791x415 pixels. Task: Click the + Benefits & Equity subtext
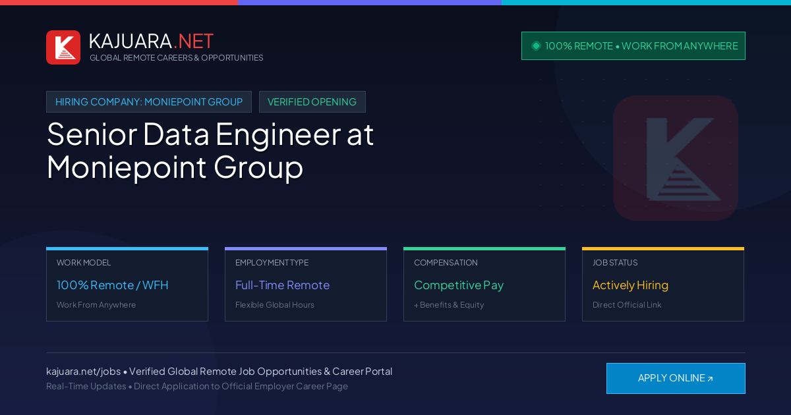[x=449, y=305]
